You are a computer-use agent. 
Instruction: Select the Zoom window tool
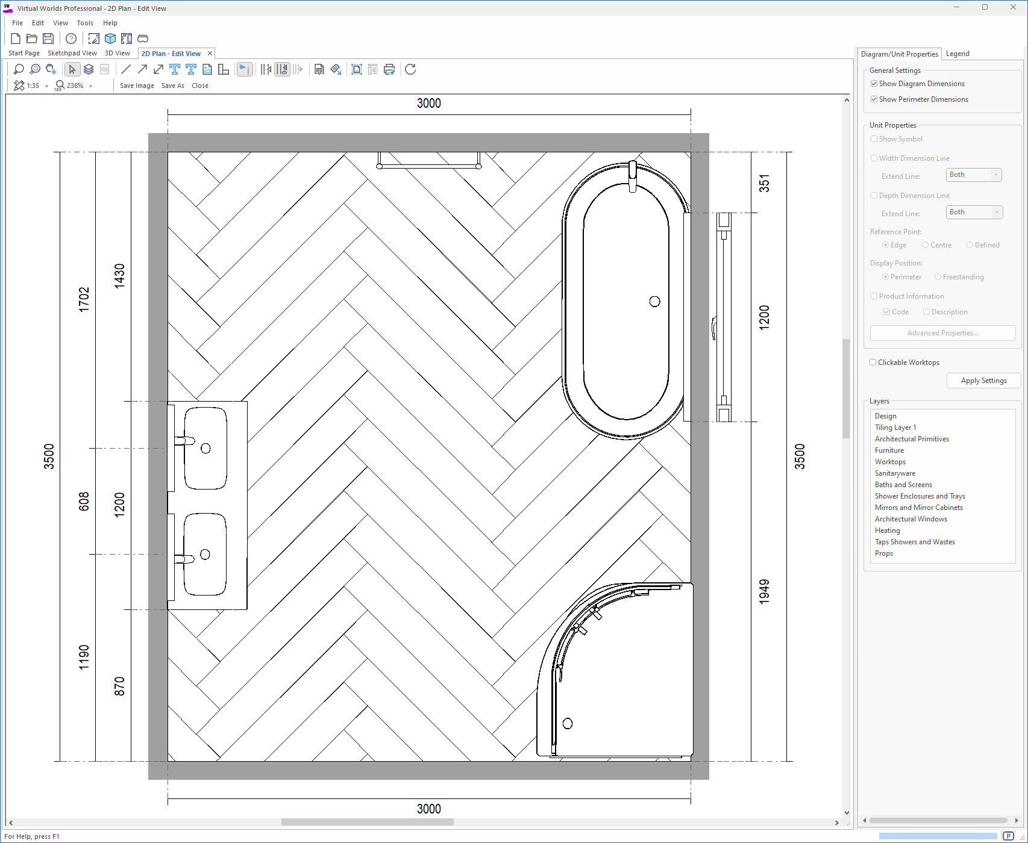click(x=35, y=69)
